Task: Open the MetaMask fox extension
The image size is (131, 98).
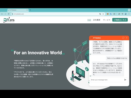Action: pyautogui.click(x=108, y=14)
